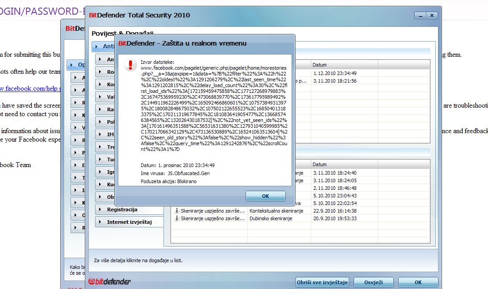Click the Osvježi refresh button
The width and height of the screenshot is (488, 289).
pyautogui.click(x=373, y=282)
